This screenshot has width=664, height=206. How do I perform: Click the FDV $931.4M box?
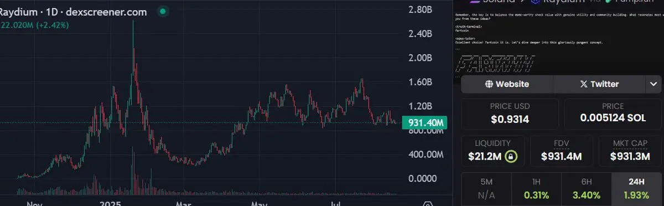tap(561, 151)
